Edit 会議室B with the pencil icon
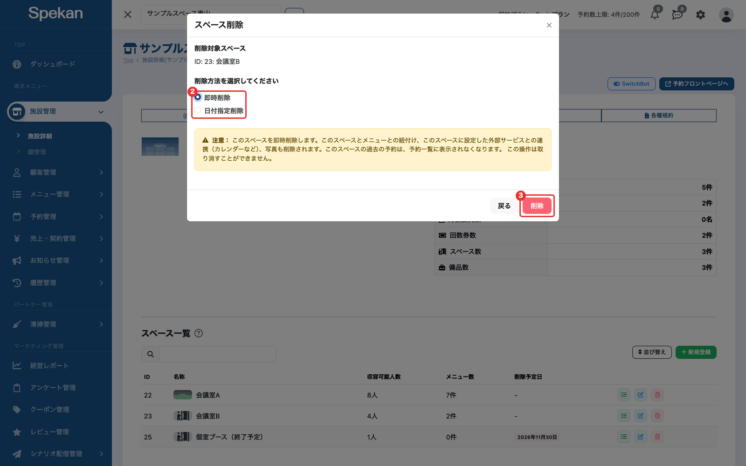Screen dimensions: 746x466 coord(641,416)
